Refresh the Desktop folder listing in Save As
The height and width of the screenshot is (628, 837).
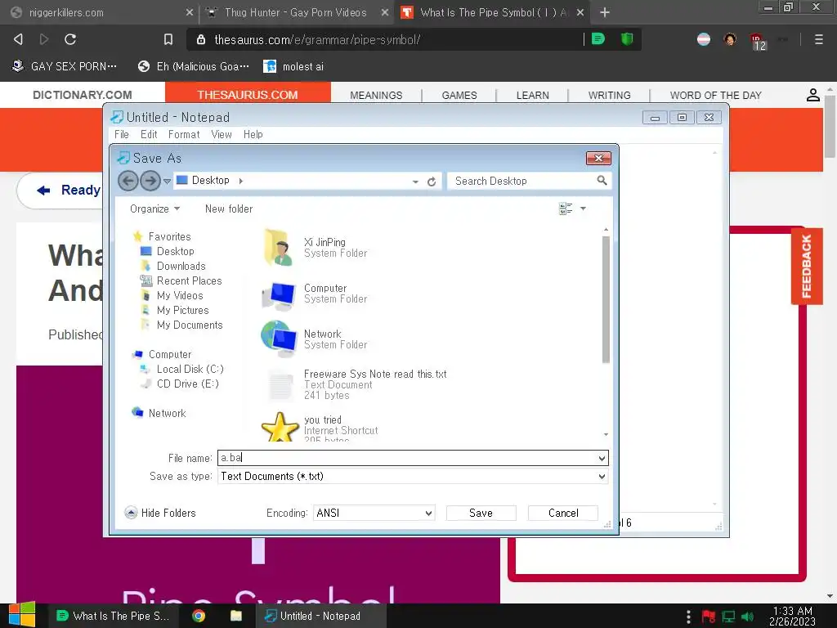coord(432,182)
